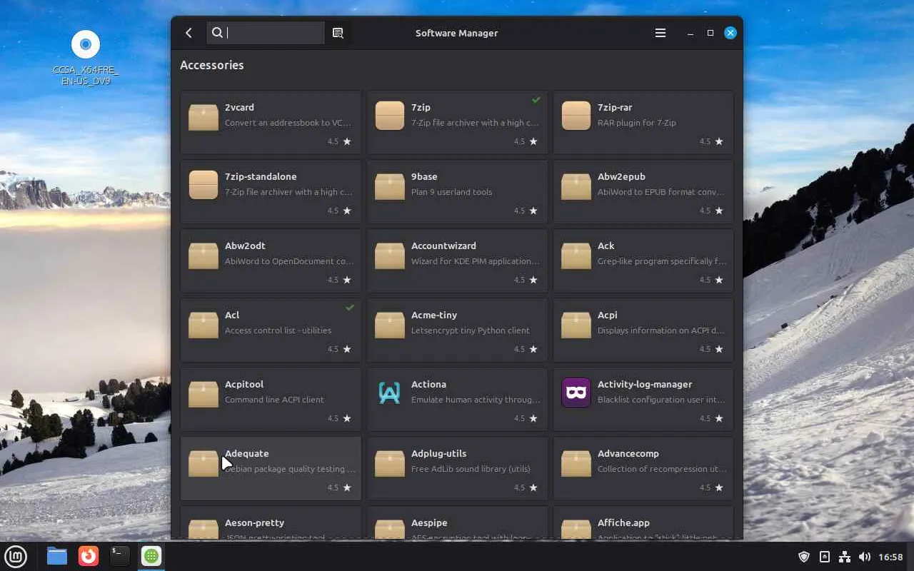Open the volume tray icon

pyautogui.click(x=865, y=557)
